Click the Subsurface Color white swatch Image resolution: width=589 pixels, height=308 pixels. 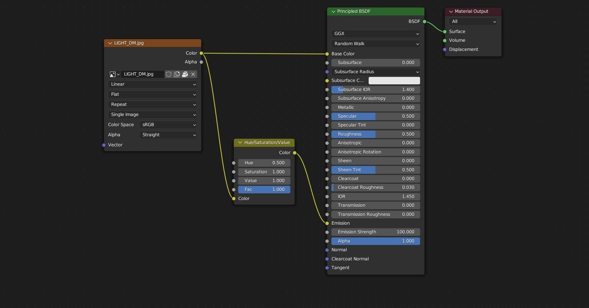(x=394, y=81)
